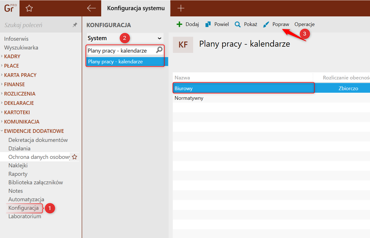The width and height of the screenshot is (370, 238).
Task: Switch to Konfiguracja systemu tab
Action: 136,8
